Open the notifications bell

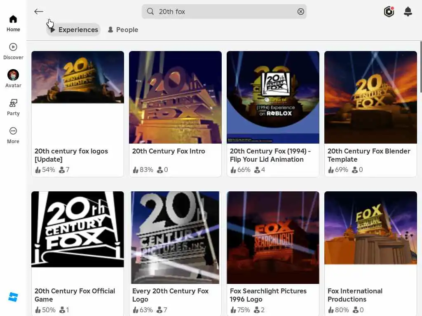[x=408, y=12]
